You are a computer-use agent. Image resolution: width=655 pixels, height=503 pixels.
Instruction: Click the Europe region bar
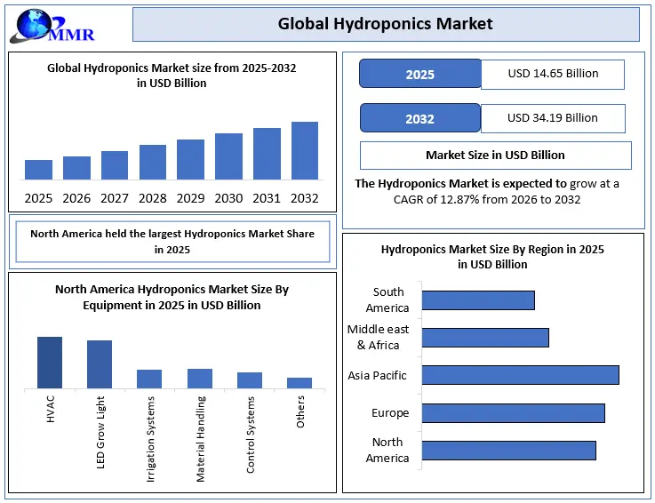513,412
